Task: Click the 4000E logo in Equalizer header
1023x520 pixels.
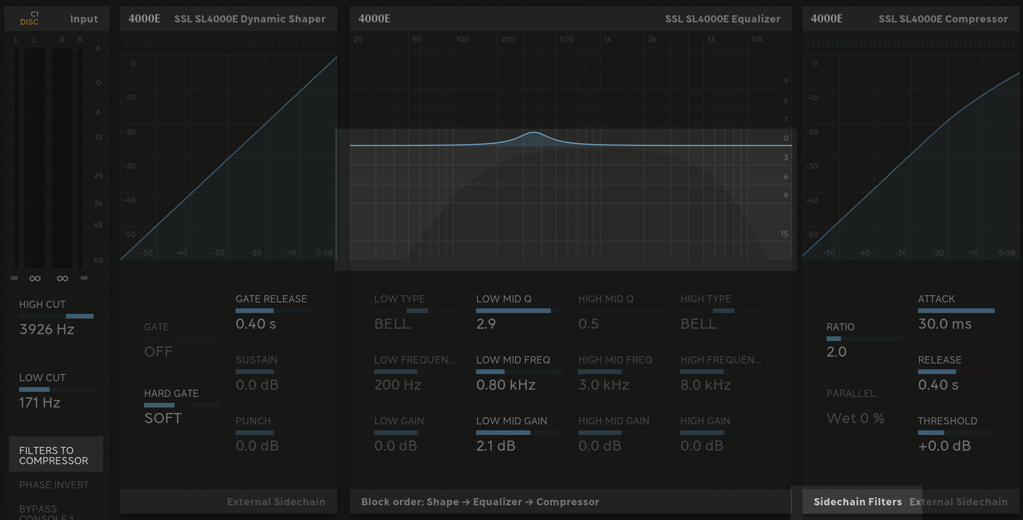Action: [x=374, y=19]
